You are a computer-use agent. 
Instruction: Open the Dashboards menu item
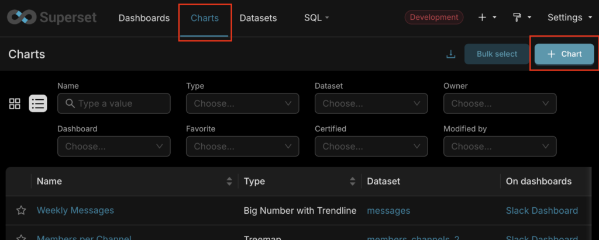[x=144, y=18]
